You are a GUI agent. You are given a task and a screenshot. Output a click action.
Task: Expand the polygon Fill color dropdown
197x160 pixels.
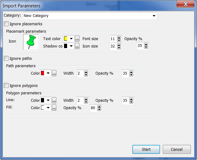(48, 108)
